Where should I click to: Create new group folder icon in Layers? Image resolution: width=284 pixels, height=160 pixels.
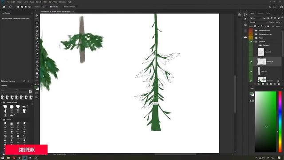[271, 84]
